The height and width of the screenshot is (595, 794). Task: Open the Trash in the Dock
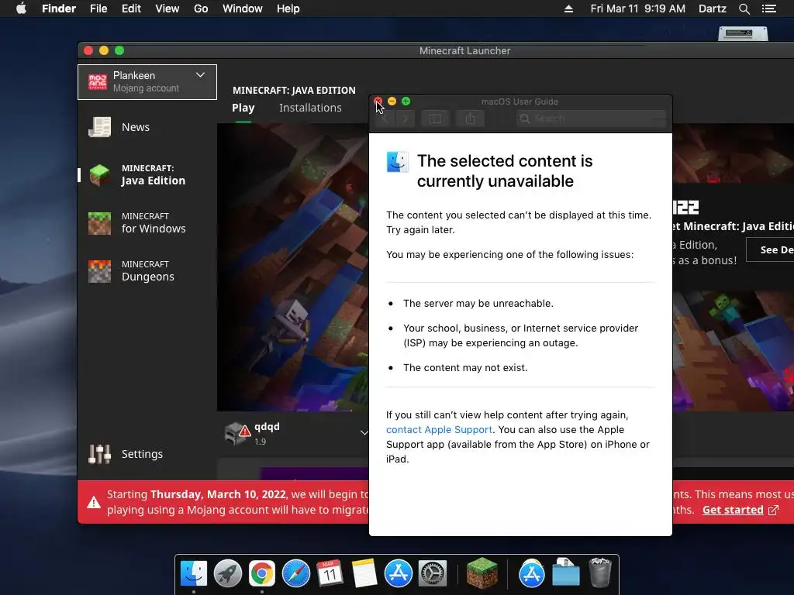coord(600,573)
